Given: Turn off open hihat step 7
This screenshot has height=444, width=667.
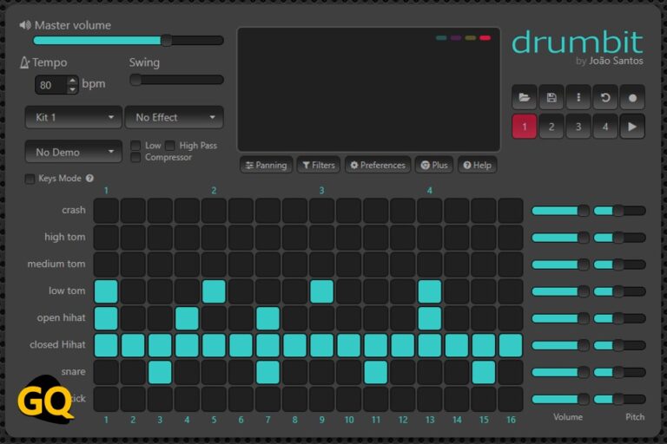Looking at the screenshot, I should click(268, 318).
